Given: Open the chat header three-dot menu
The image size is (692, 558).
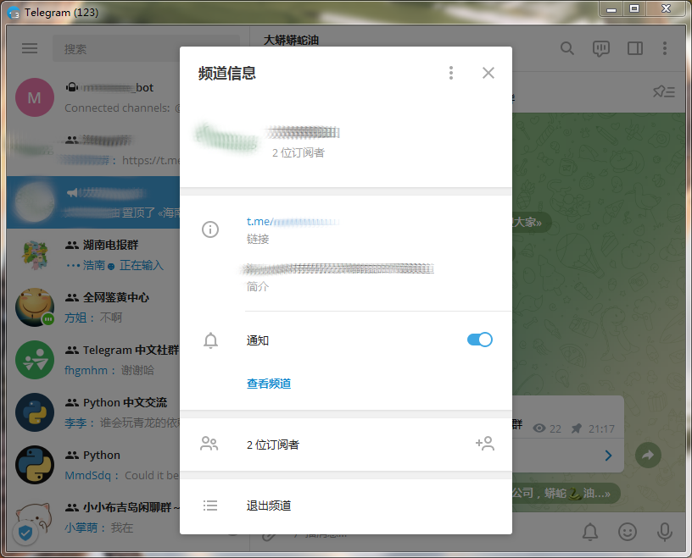Looking at the screenshot, I should [x=665, y=48].
